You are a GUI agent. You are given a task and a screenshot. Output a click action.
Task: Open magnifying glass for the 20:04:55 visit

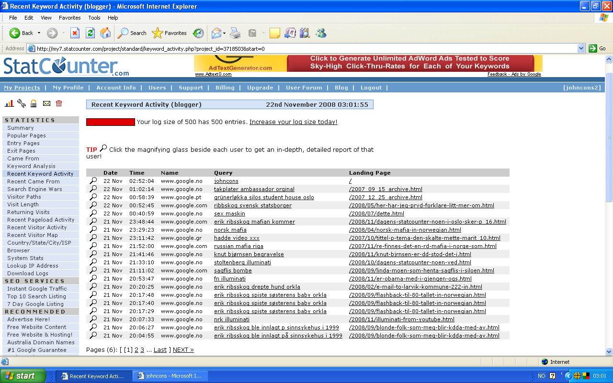(93, 336)
